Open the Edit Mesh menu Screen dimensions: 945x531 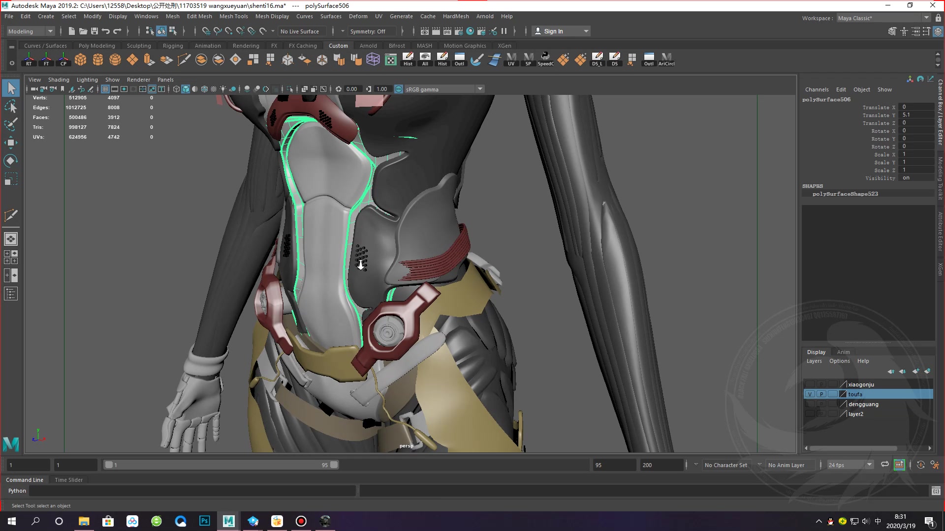tap(199, 16)
